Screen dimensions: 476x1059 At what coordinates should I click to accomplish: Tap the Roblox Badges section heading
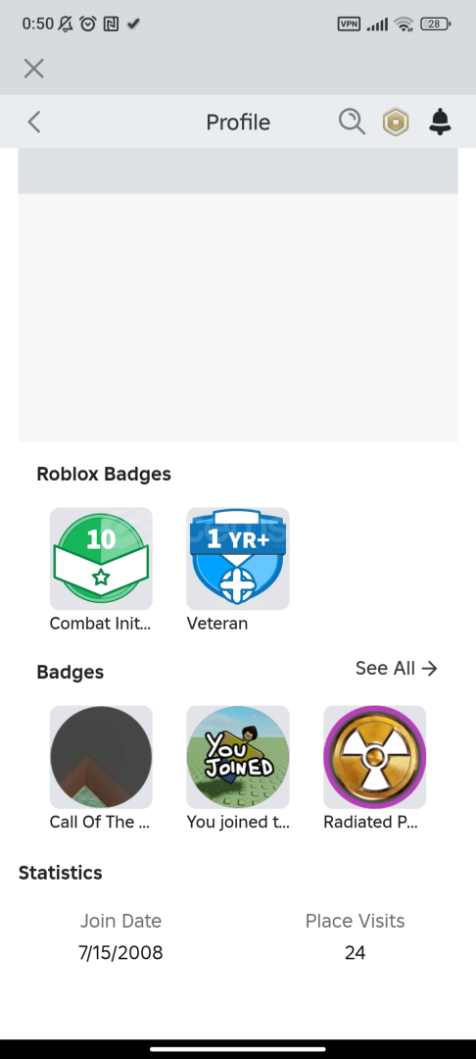pos(104,475)
